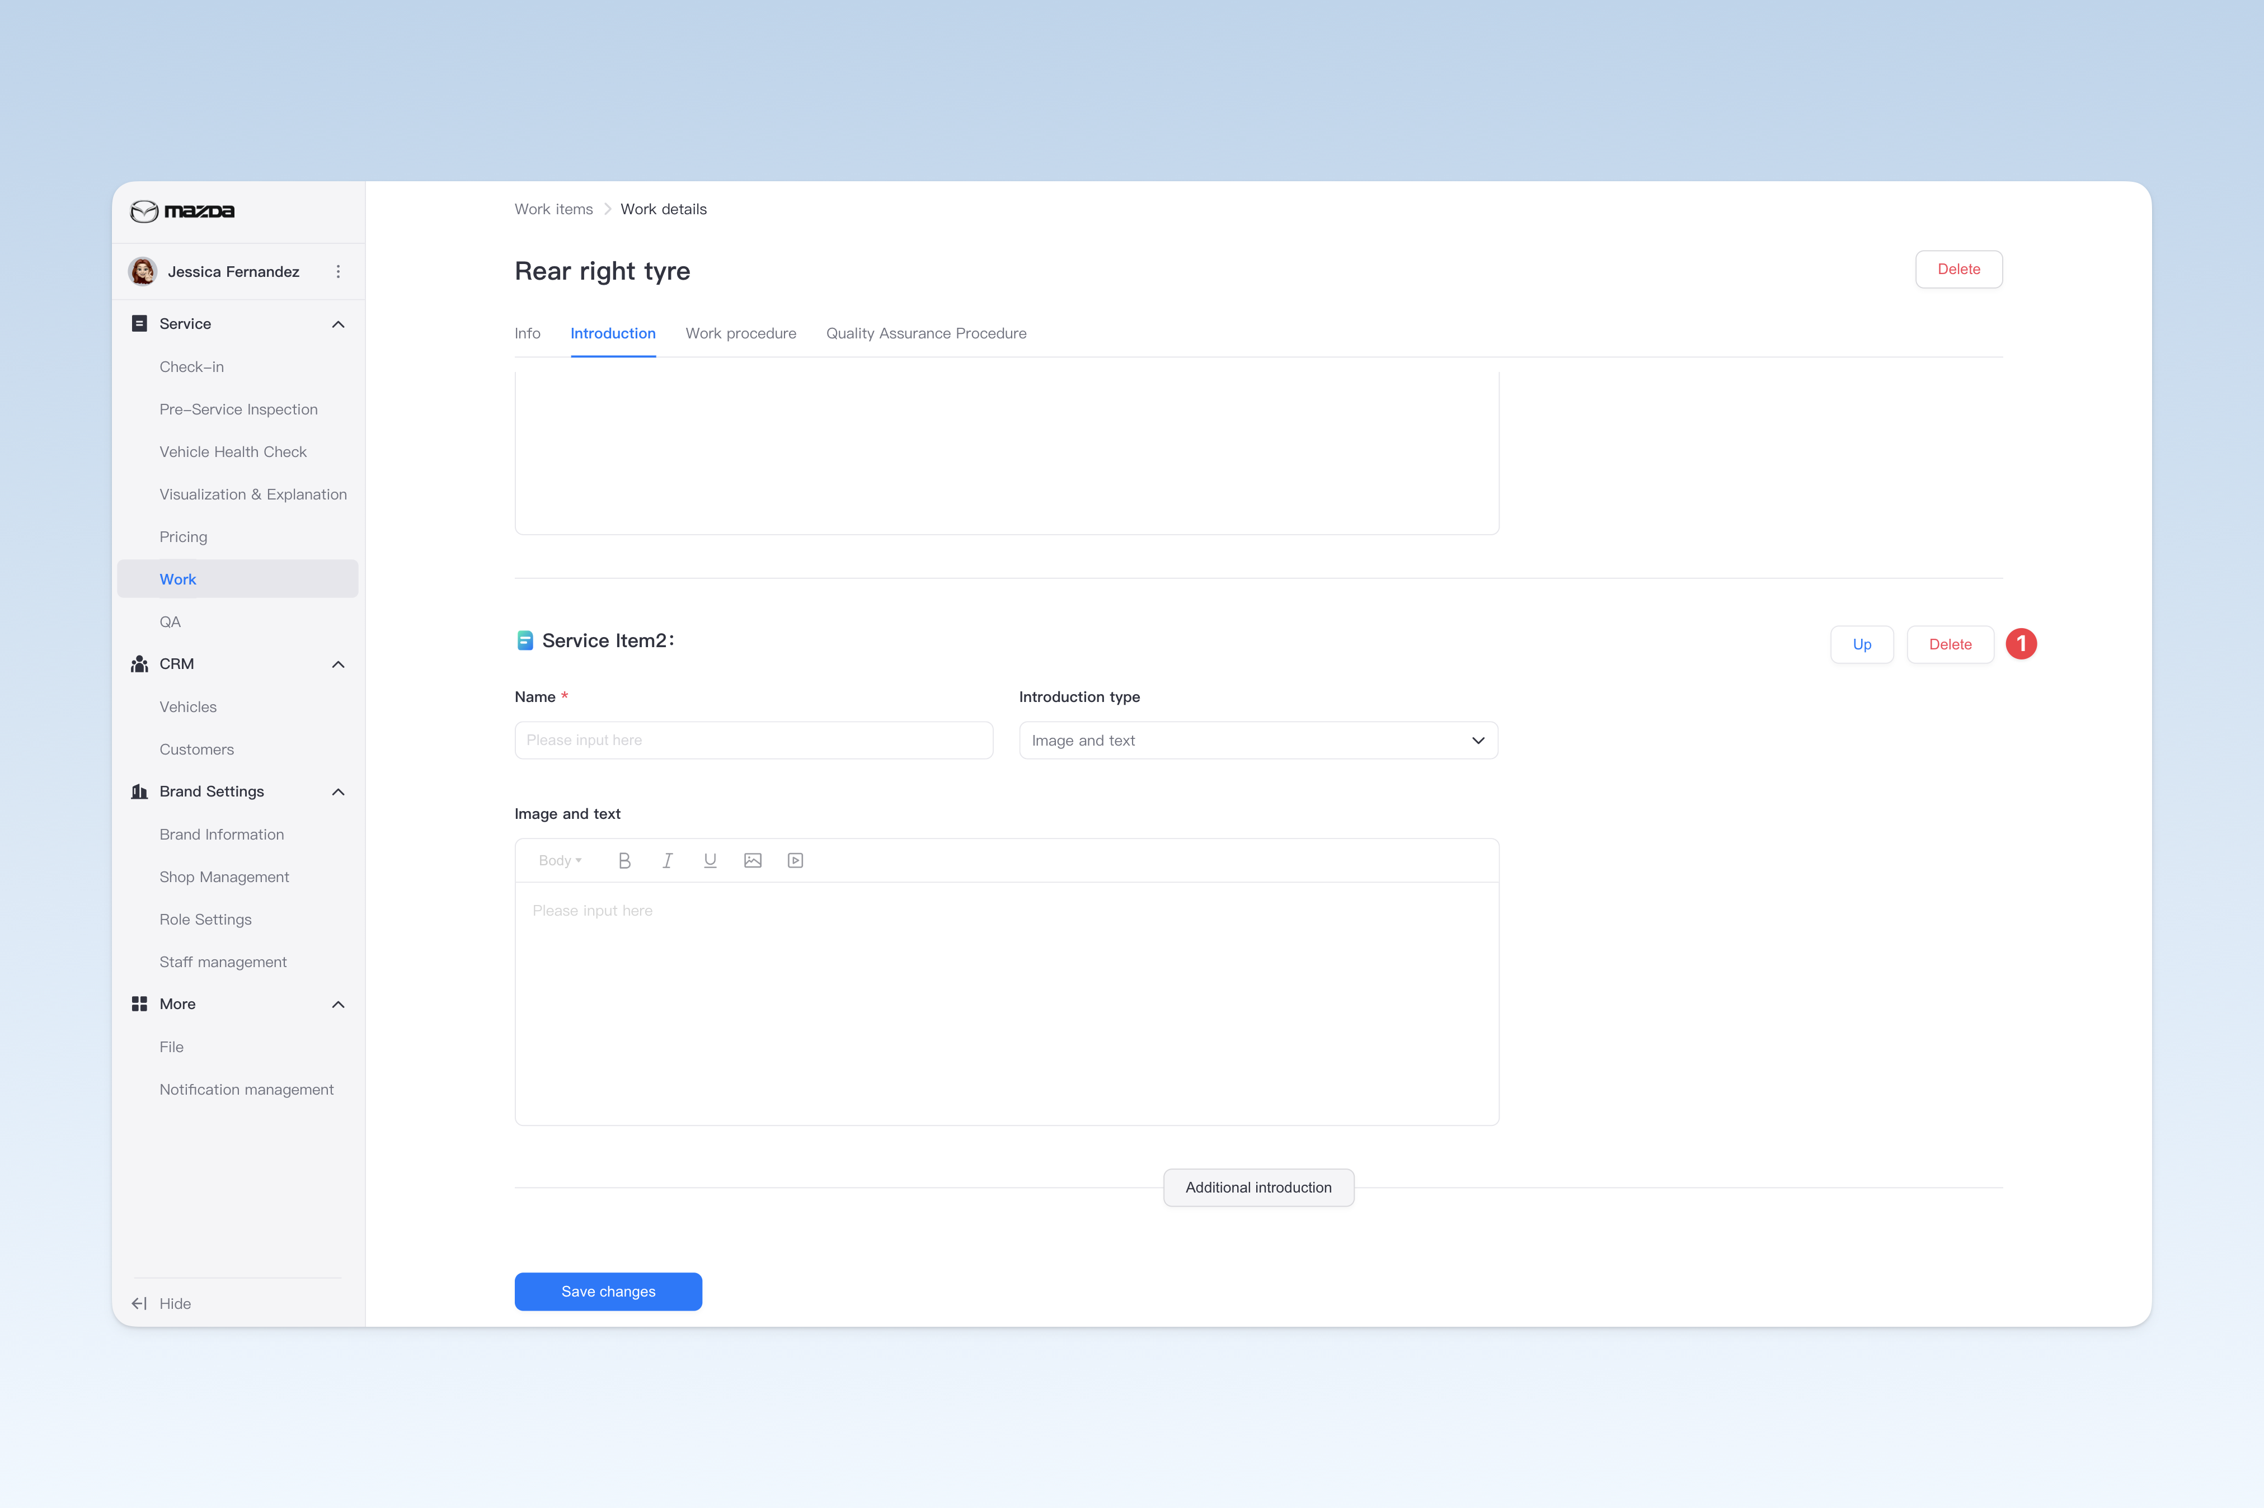Focus the Name input field
Screen dimensions: 2264x1508
click(x=753, y=741)
